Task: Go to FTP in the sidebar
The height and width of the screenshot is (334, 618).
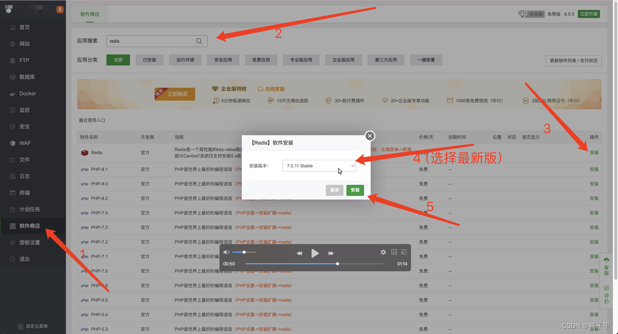Action: (24, 60)
